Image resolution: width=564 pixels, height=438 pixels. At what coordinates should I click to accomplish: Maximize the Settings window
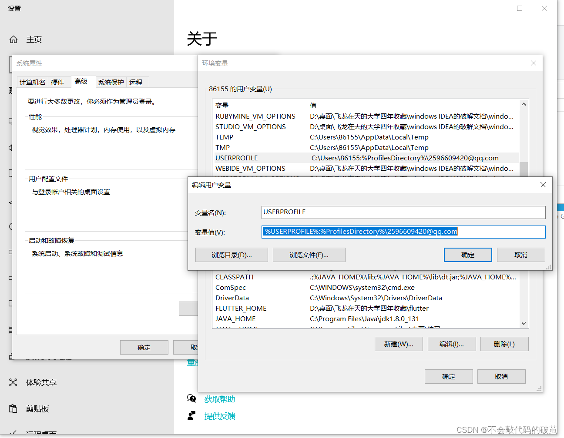pyautogui.click(x=520, y=8)
